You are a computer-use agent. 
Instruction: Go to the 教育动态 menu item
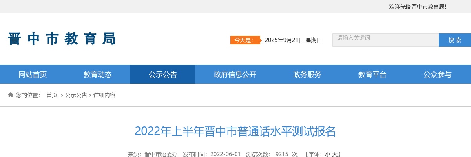pos(98,74)
